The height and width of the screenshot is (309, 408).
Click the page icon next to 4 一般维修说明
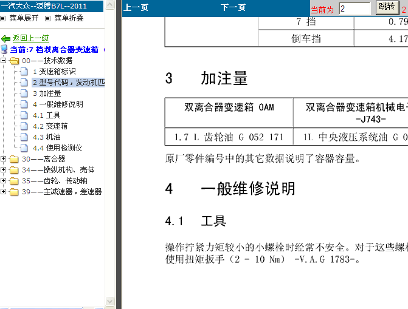[x=24, y=104]
